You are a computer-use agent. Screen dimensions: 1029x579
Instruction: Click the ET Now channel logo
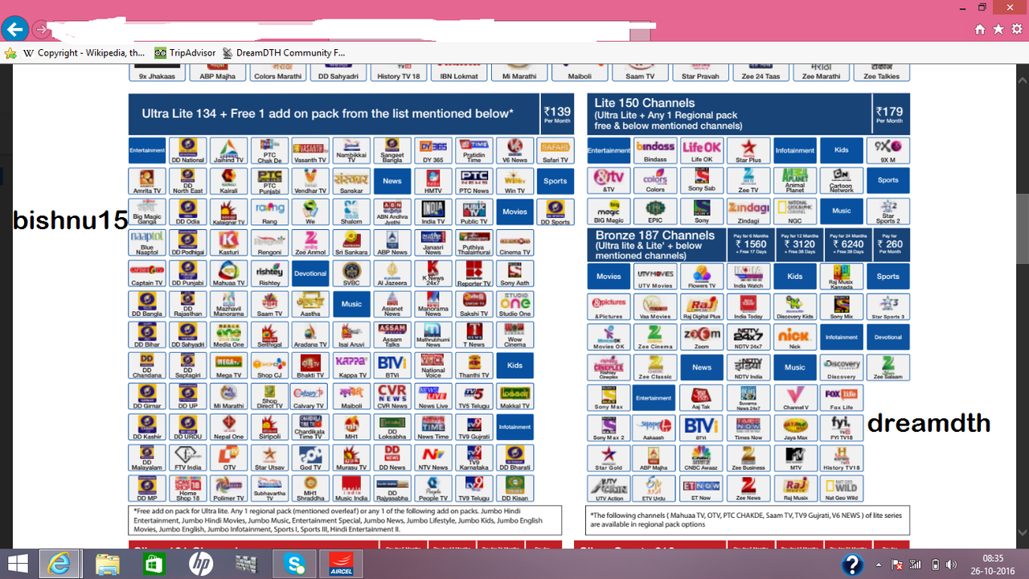pyautogui.click(x=702, y=489)
